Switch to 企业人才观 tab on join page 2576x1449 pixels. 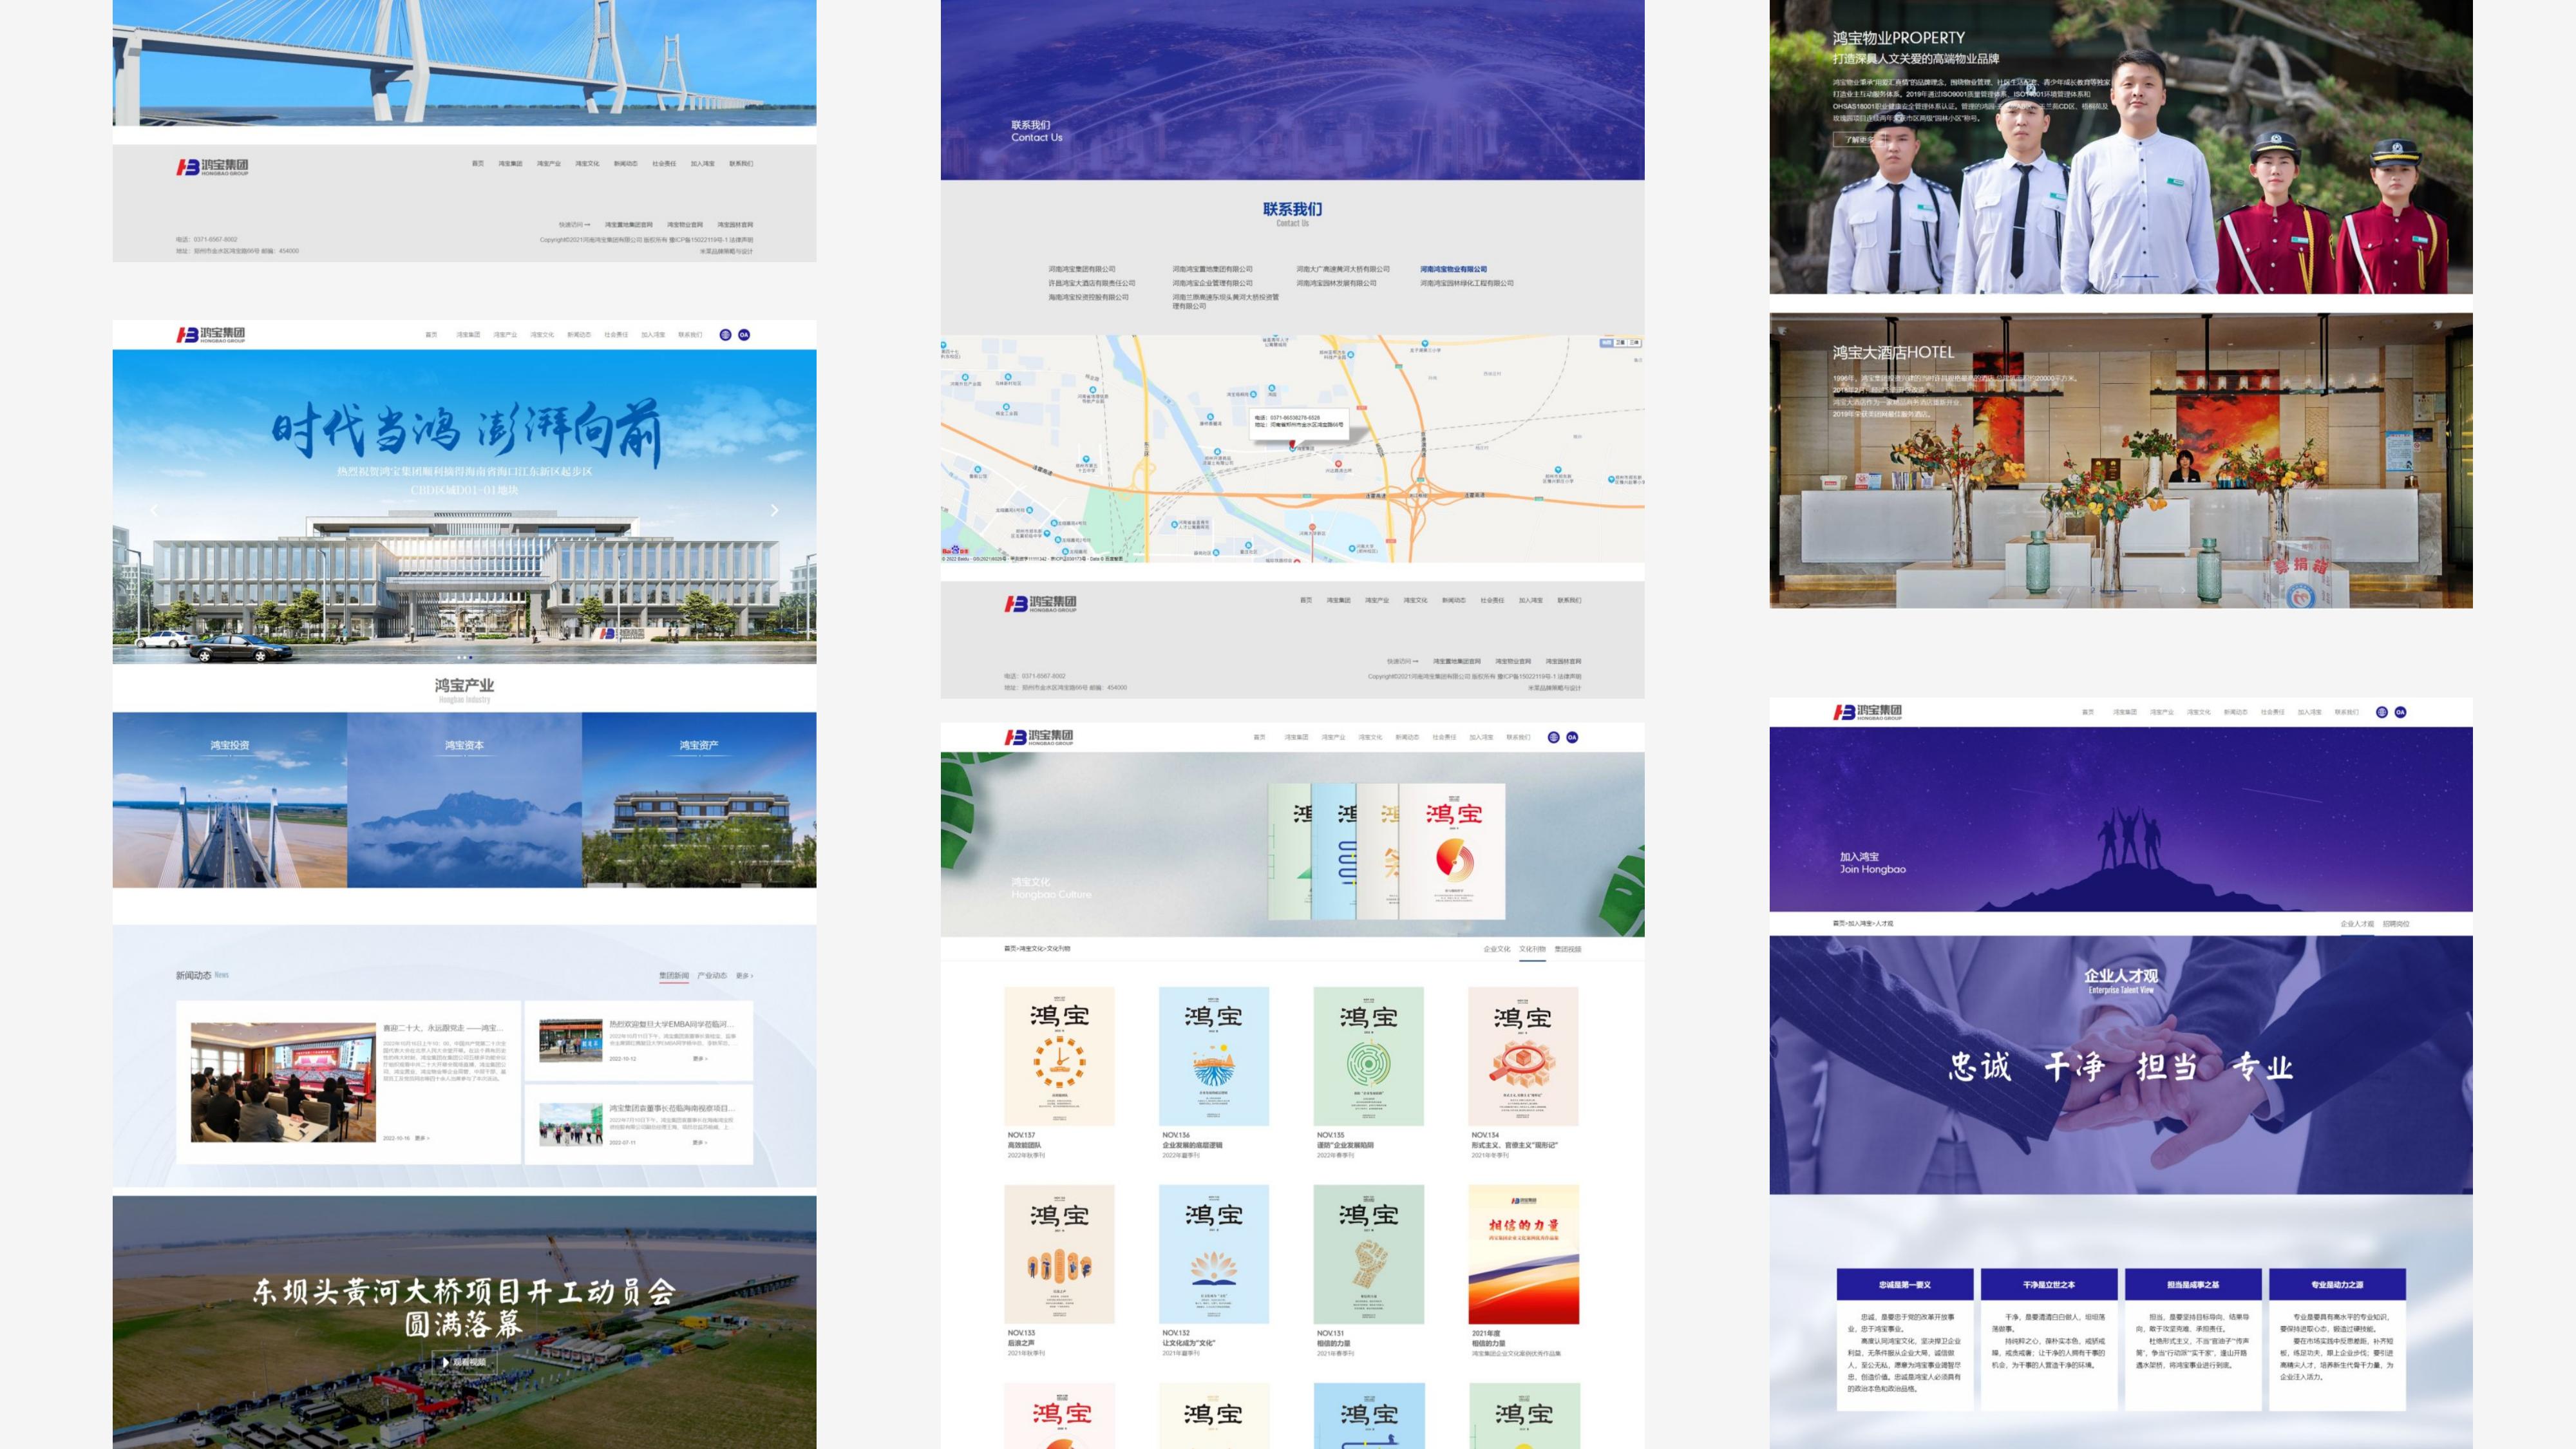tap(2357, 924)
